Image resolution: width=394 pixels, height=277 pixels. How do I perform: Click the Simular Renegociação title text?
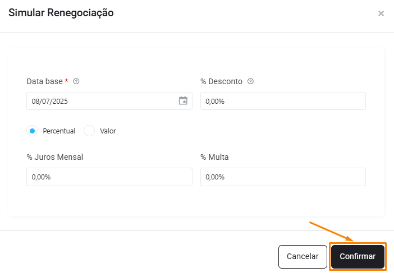pyautogui.click(x=61, y=13)
